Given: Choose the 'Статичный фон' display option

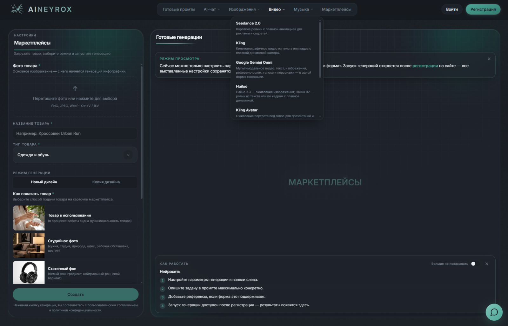Looking at the screenshot, I should coord(75,272).
